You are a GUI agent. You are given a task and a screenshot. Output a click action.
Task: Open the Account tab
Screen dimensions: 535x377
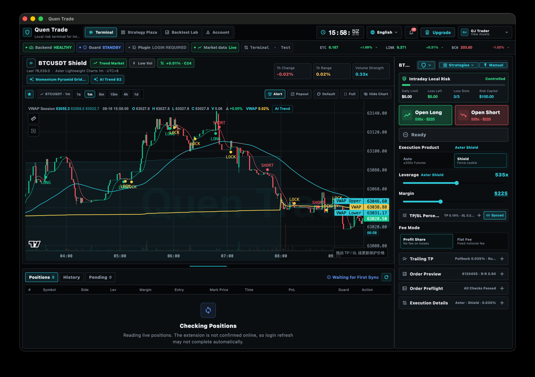tap(218, 32)
